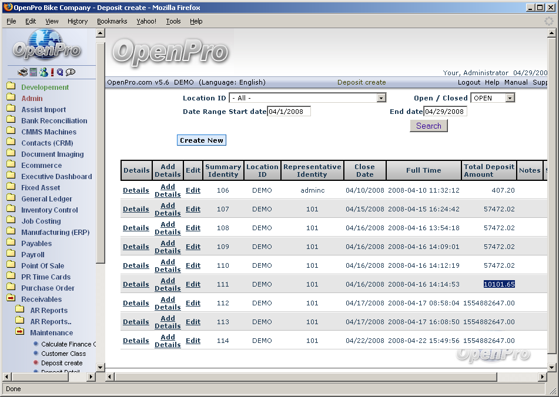Click the speech bubble info icon

pos(71,72)
